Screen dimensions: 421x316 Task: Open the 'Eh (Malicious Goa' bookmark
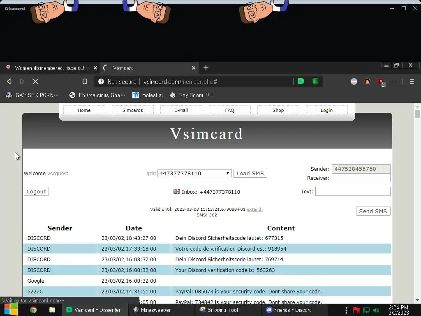pyautogui.click(x=97, y=95)
